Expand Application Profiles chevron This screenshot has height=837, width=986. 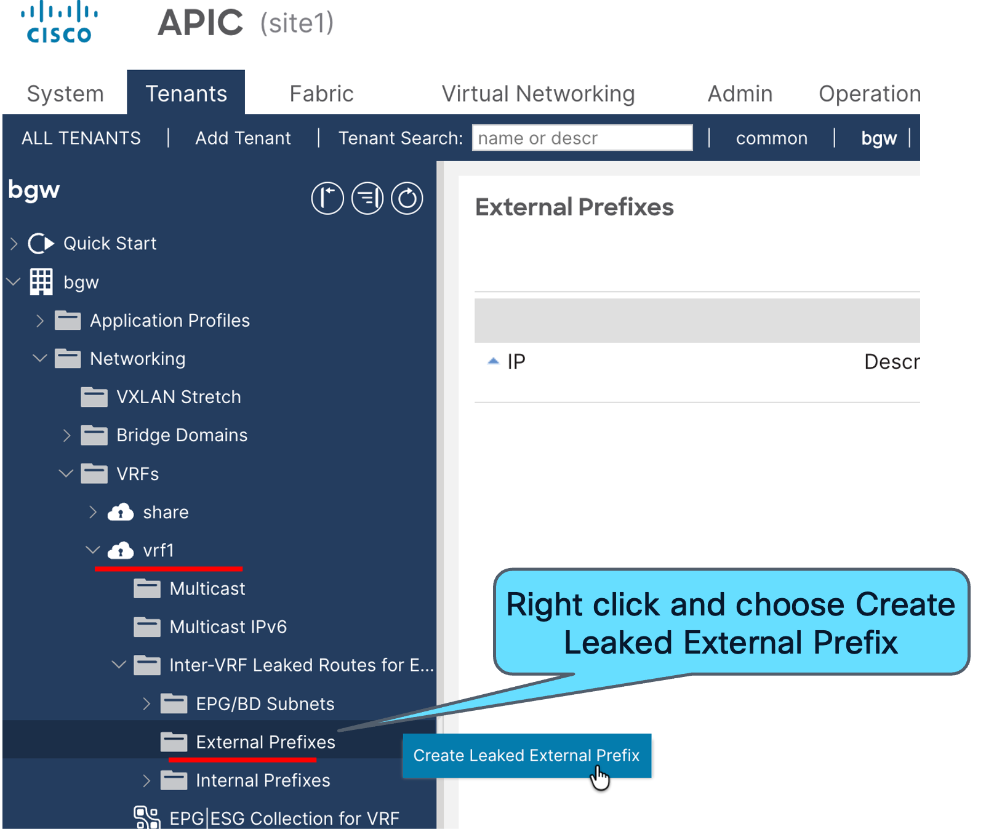pos(40,321)
